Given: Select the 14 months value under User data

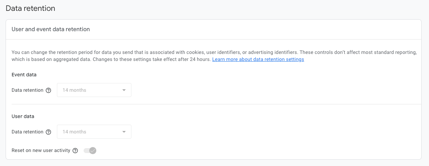Looking at the screenshot, I should point(74,132).
